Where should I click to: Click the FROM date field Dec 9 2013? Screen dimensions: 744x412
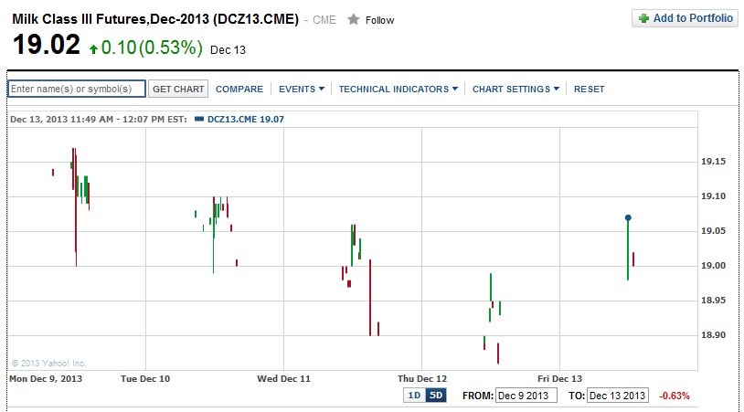pyautogui.click(x=526, y=396)
